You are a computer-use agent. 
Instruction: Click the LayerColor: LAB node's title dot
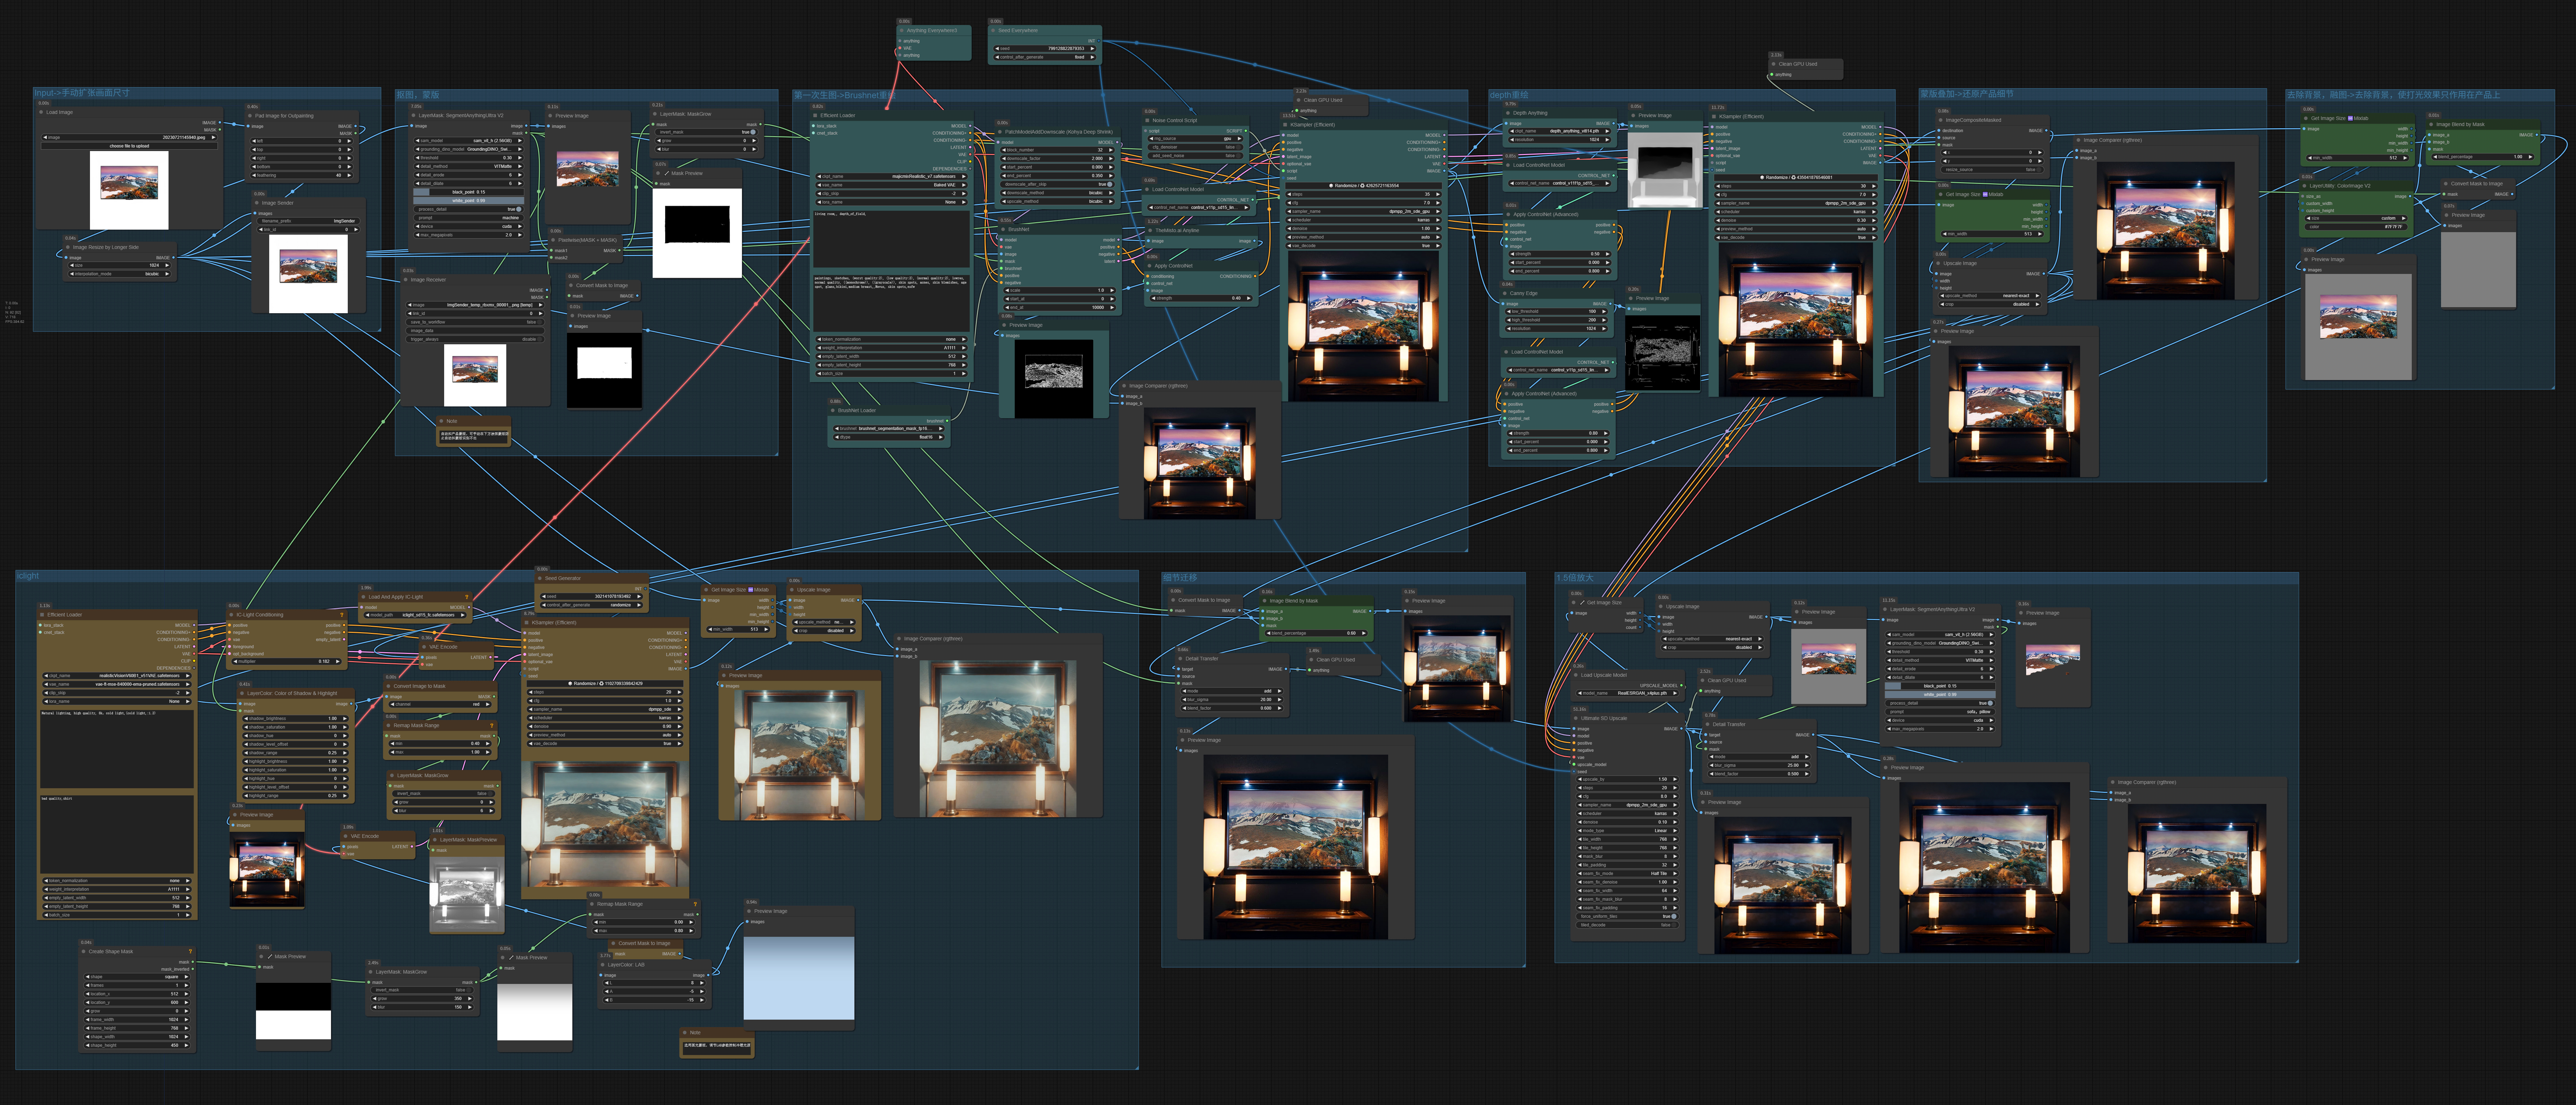point(603,965)
